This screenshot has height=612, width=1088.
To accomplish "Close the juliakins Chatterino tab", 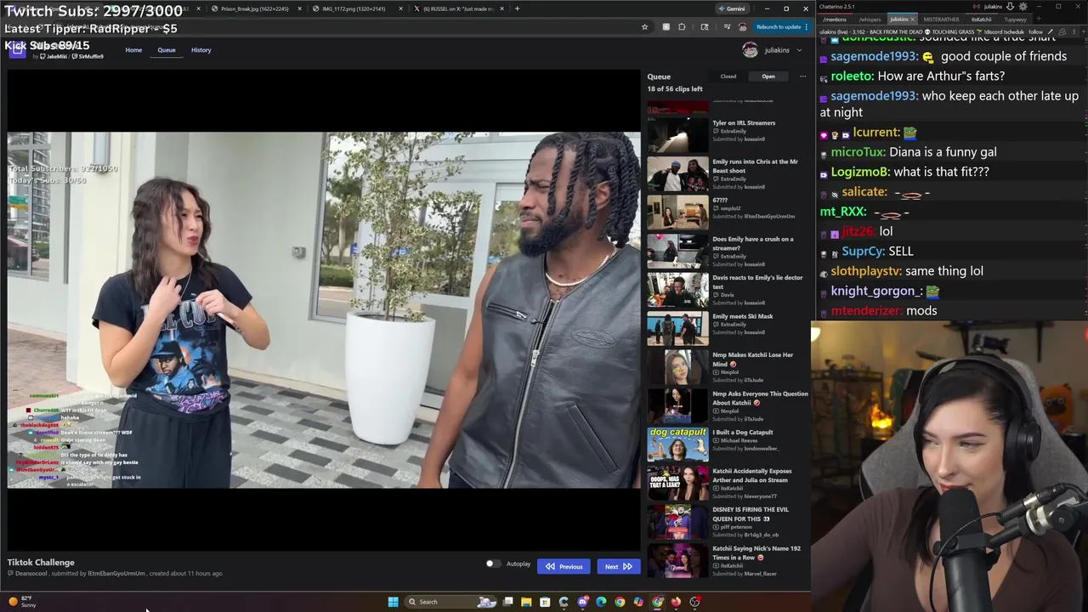I will [912, 20].
